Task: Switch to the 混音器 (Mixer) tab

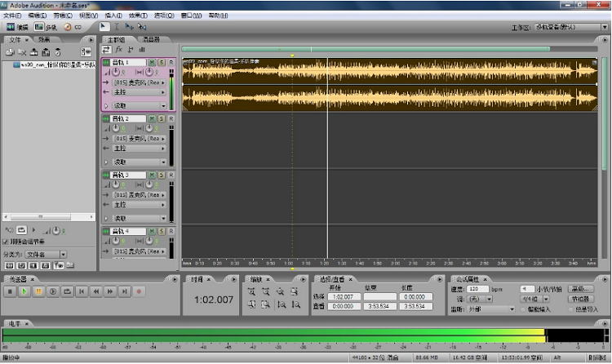Action: (151, 38)
